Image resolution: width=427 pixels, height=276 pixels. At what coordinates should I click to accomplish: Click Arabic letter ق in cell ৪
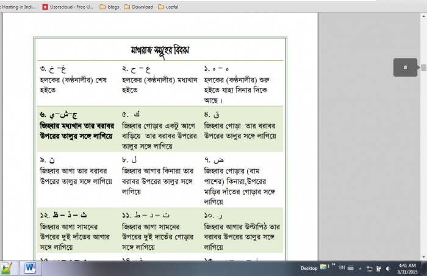(216, 114)
